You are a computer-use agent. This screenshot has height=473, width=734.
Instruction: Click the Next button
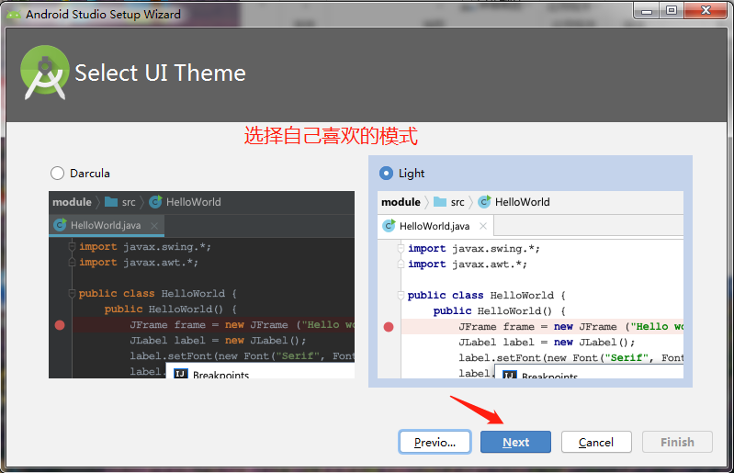click(515, 442)
